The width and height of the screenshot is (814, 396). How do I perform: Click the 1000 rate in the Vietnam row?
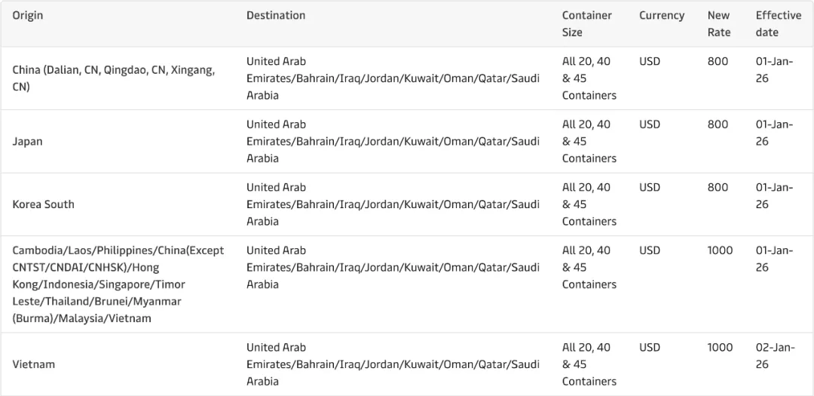pos(720,348)
